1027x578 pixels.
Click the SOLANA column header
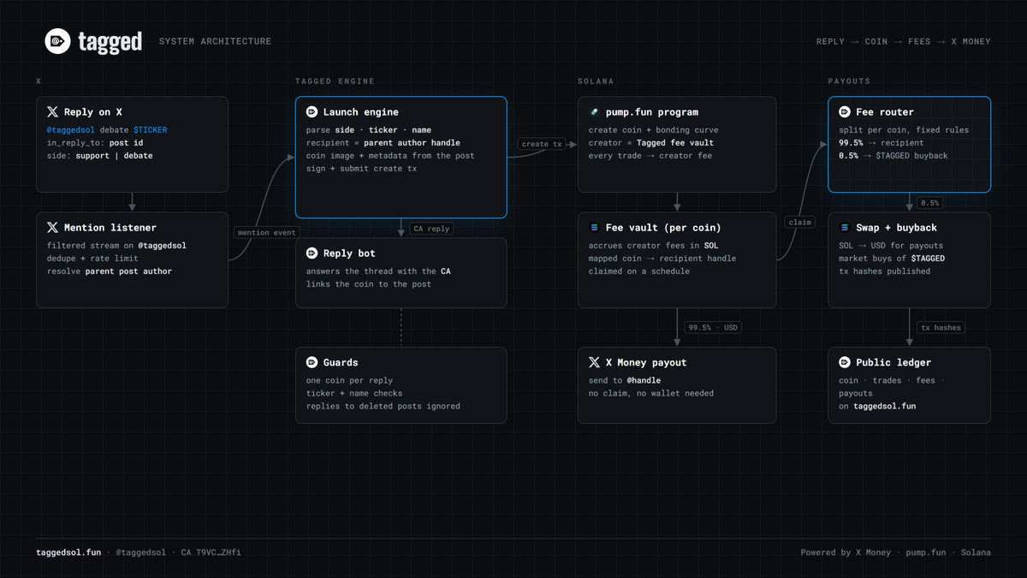[x=596, y=81]
